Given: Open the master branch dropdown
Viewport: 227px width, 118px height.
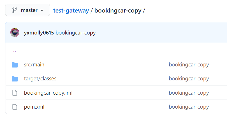Looking at the screenshot, I should [x=28, y=10].
